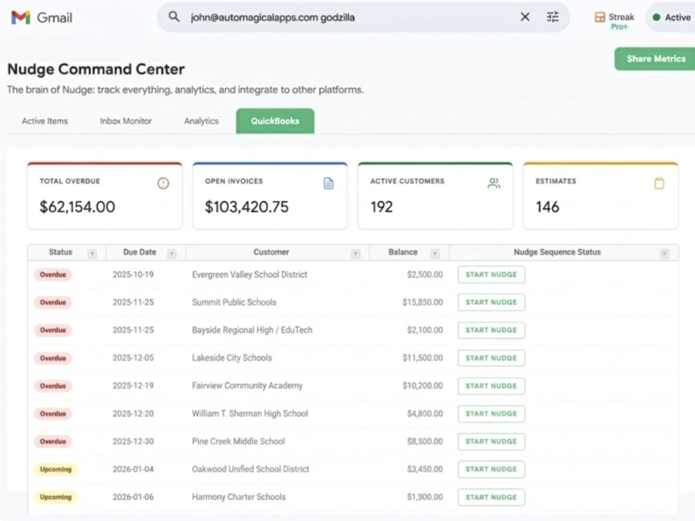The height and width of the screenshot is (521, 695).
Task: Click the Total Overdue alert icon
Action: click(163, 183)
